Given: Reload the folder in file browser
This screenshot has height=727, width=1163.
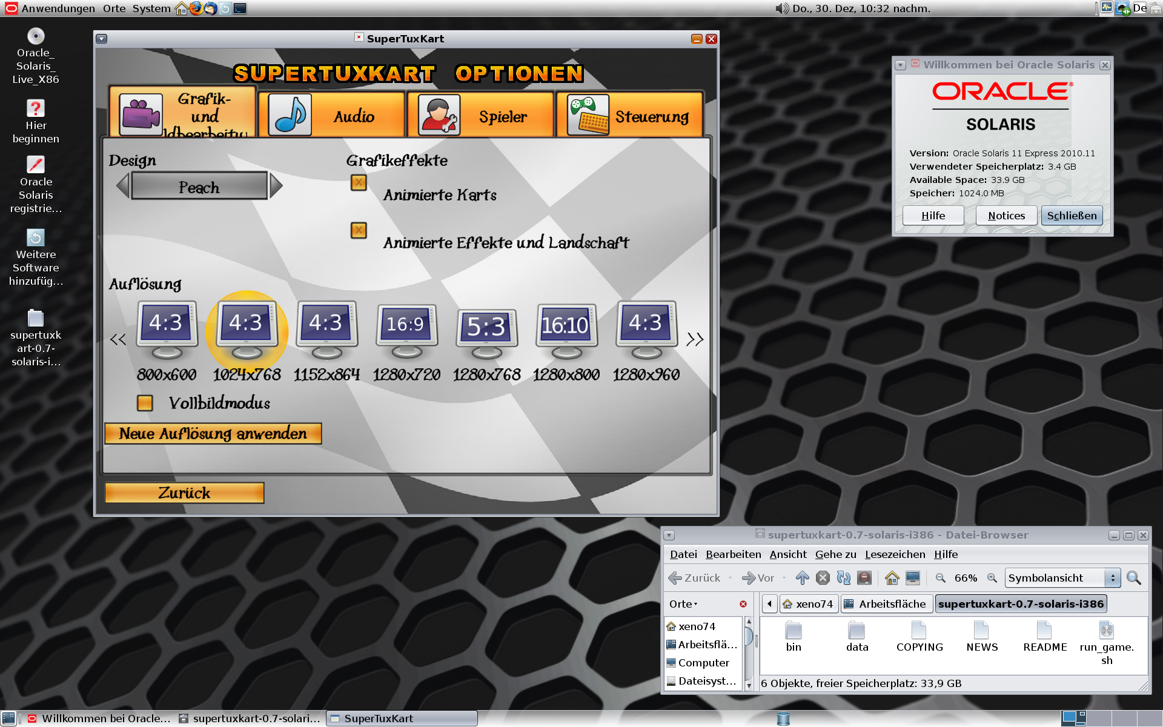Looking at the screenshot, I should (x=843, y=578).
